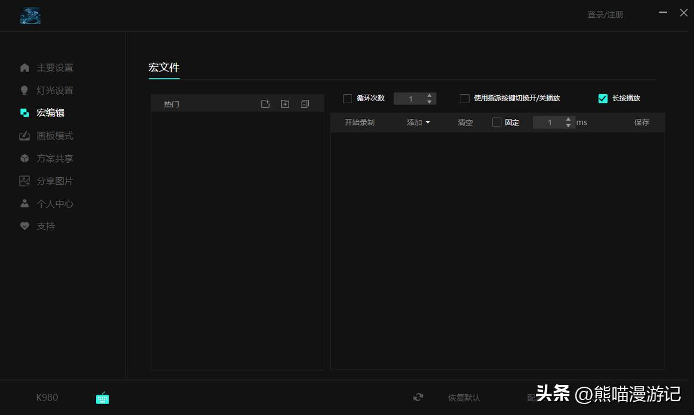
Task: Enable 使用指派按键切换开/关播放 option
Action: 464,98
